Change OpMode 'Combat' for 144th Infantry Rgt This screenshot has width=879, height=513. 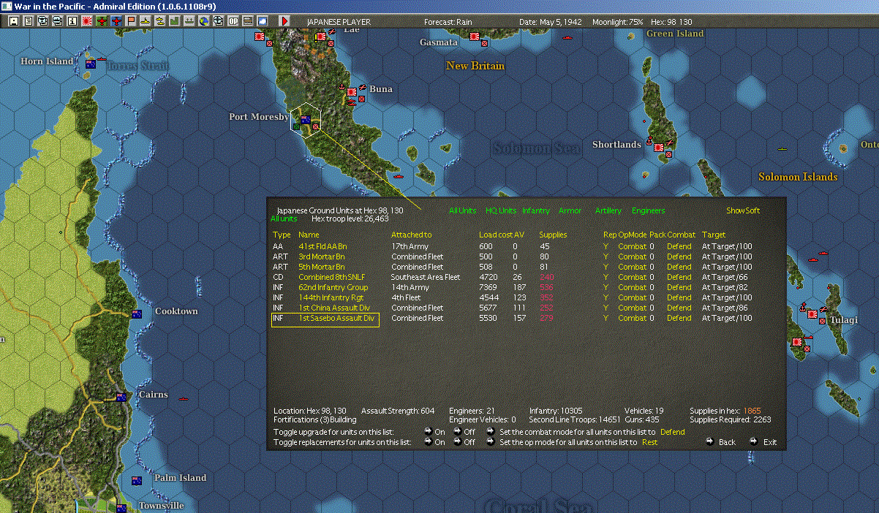[x=632, y=297]
